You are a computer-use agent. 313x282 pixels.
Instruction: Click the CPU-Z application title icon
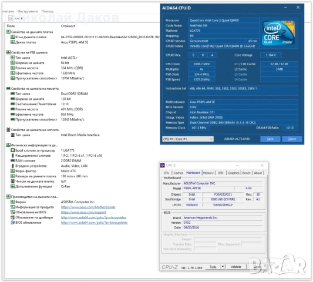pos(163,165)
